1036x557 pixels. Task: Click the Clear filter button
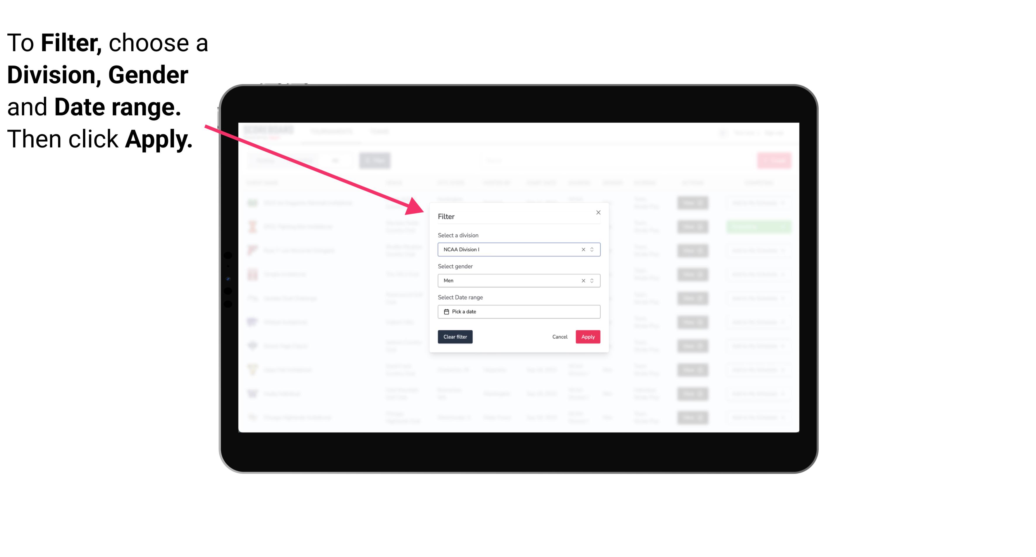(455, 337)
